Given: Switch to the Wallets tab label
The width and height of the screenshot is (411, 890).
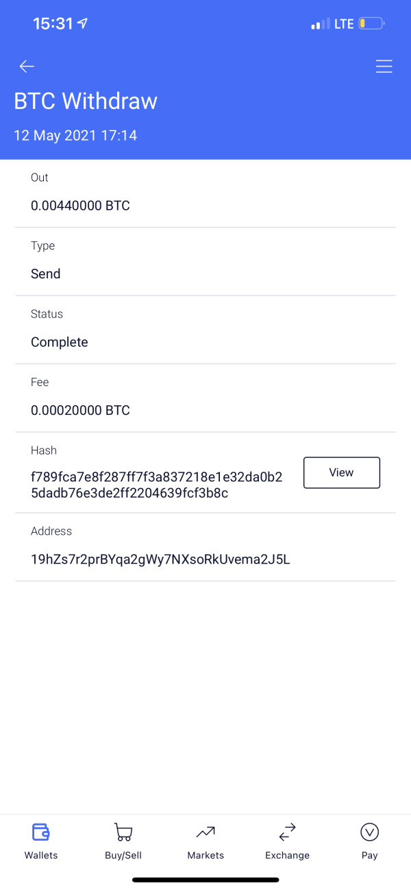Looking at the screenshot, I should (41, 855).
